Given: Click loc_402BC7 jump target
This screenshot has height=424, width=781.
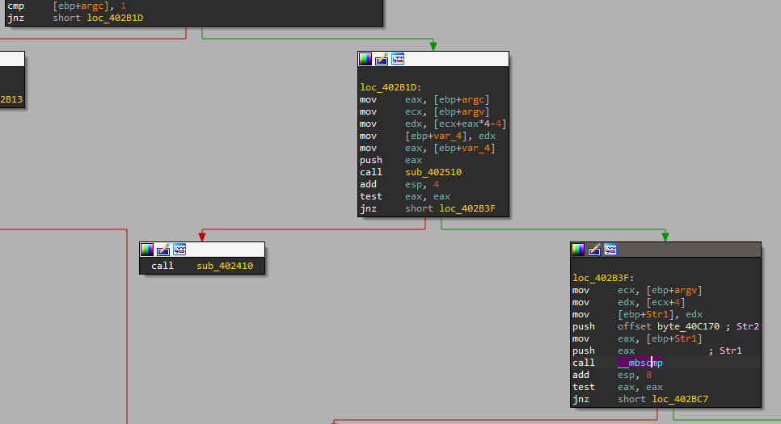Looking at the screenshot, I should point(681,400).
